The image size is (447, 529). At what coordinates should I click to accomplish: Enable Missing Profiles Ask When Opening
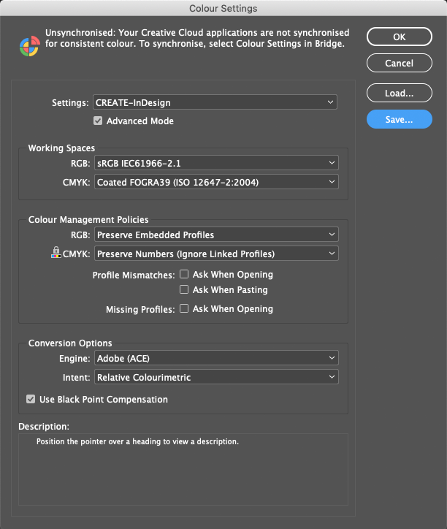(x=184, y=308)
